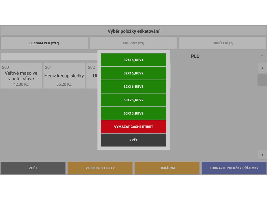The width and height of the screenshot is (267, 200).
Task: Select the 50X25_REV2 label size
Action: [x=133, y=100]
